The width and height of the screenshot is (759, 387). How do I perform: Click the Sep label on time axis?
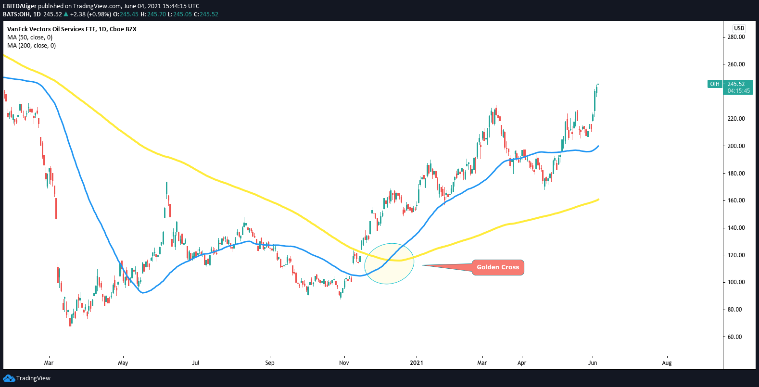click(x=270, y=363)
